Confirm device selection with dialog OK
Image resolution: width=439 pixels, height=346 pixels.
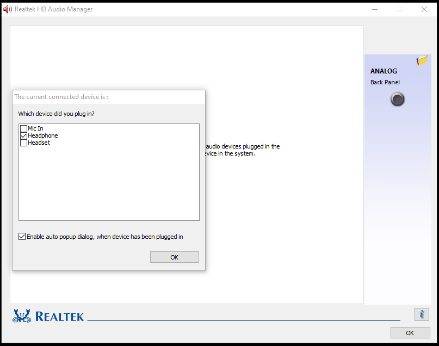[x=175, y=257]
